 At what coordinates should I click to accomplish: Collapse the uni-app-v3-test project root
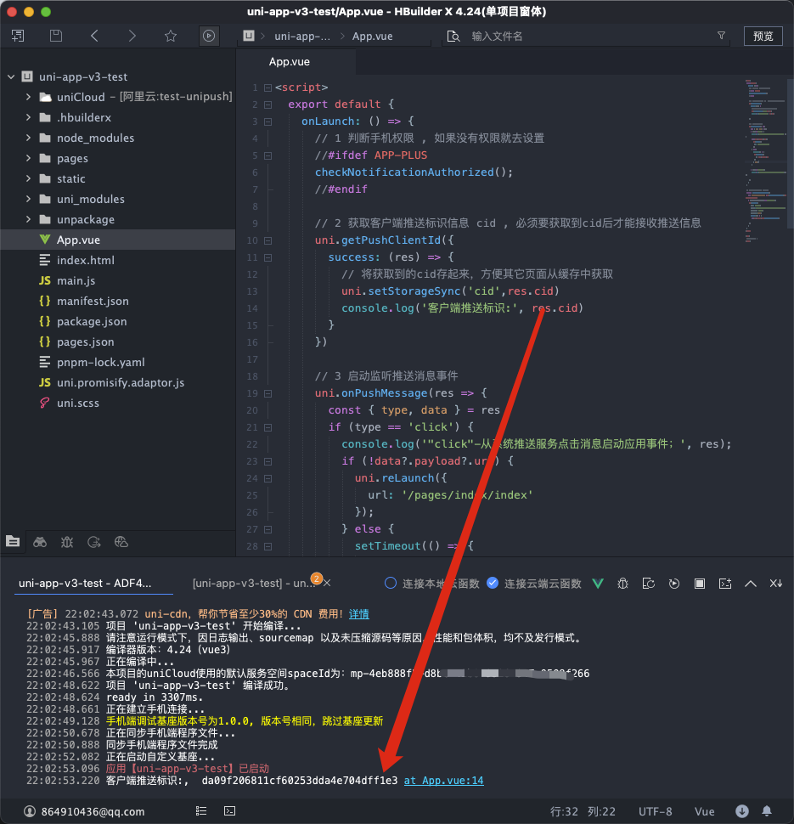pyautogui.click(x=11, y=76)
